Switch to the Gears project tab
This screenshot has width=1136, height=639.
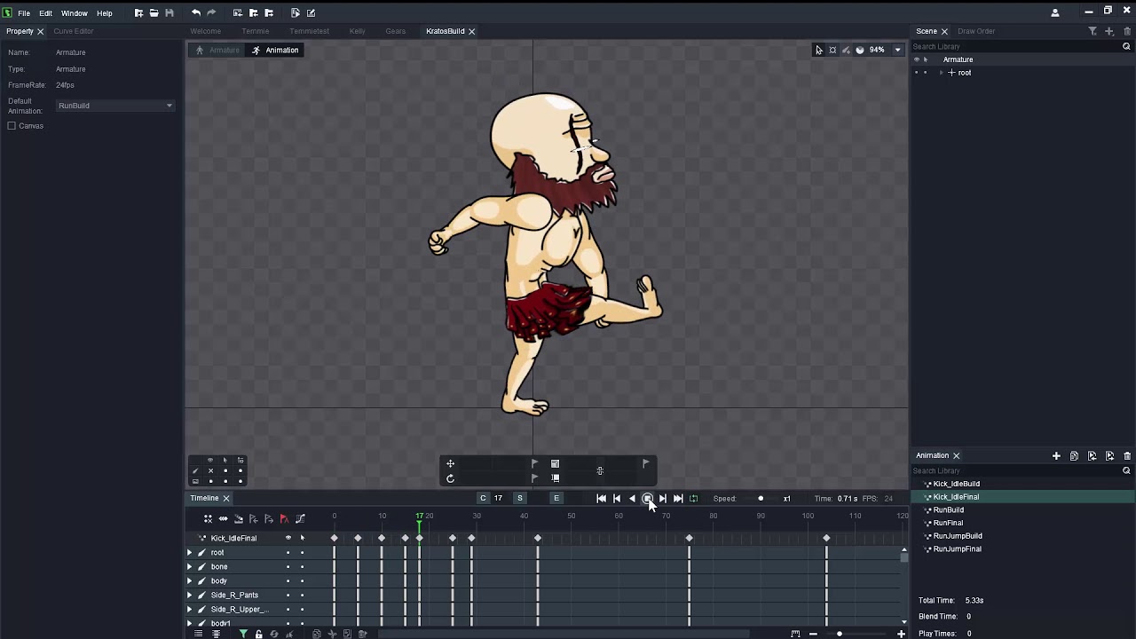coord(396,31)
